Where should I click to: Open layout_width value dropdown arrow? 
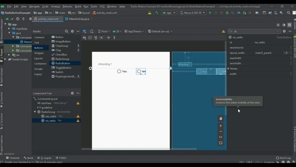[286, 53]
